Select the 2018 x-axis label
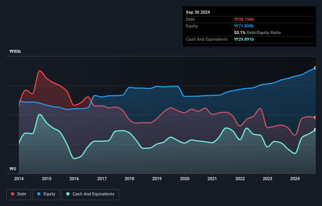This screenshot has height=206, width=322. 129,179
